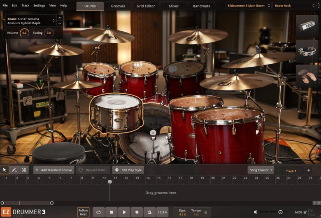Image resolution: width=321 pixels, height=218 pixels.
Task: Click the play button
Action: coord(124,212)
